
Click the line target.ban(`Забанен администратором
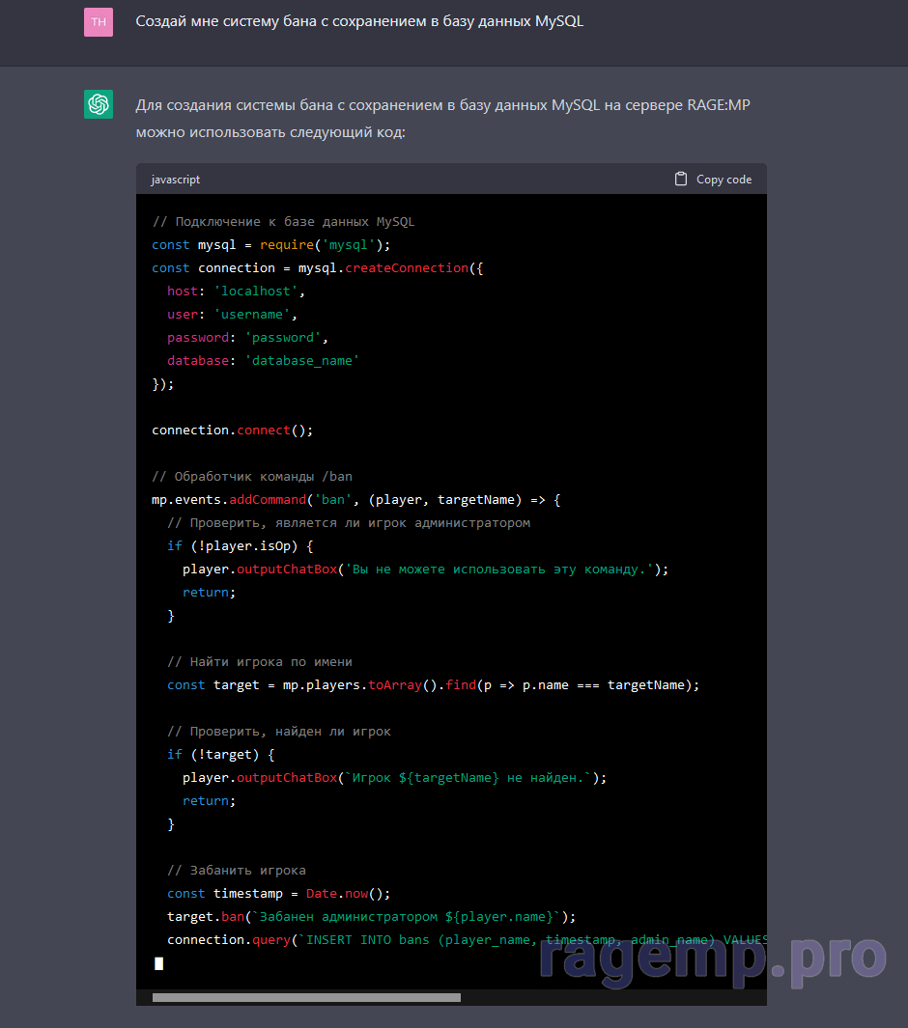point(371,917)
